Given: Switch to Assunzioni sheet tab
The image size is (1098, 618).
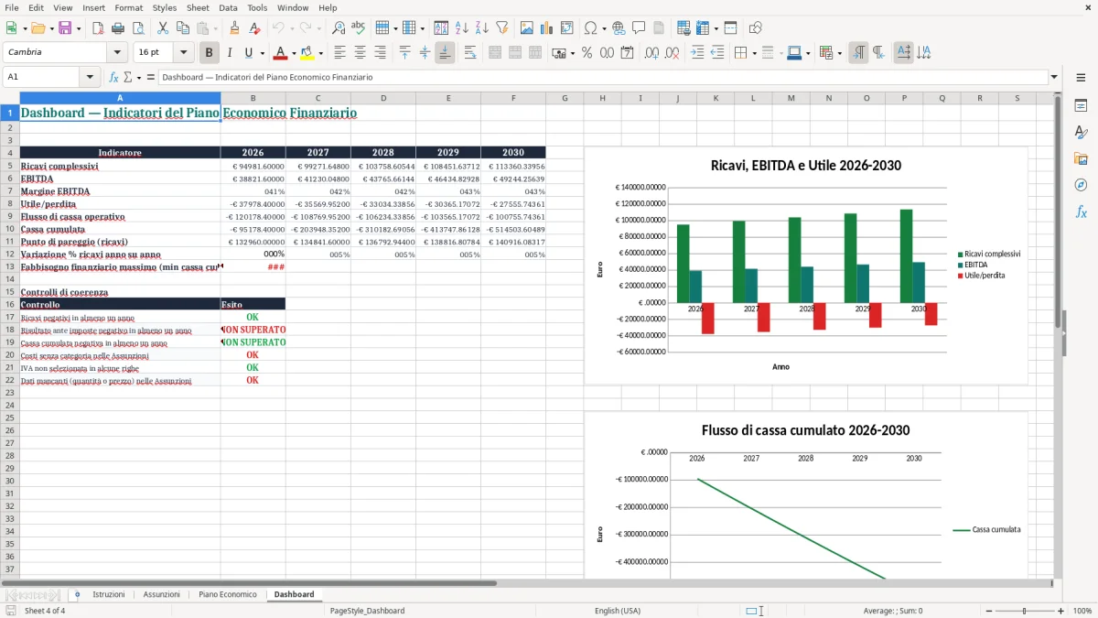Looking at the screenshot, I should pyautogui.click(x=162, y=594).
